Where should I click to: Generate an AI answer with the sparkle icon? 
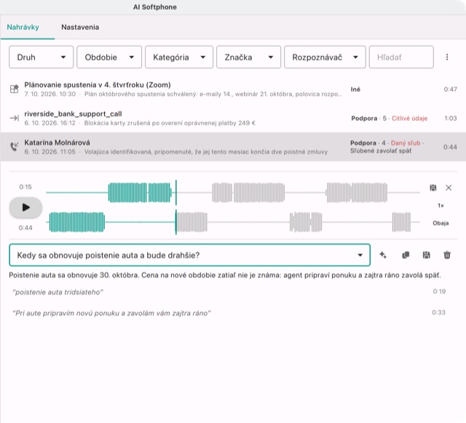click(x=383, y=255)
